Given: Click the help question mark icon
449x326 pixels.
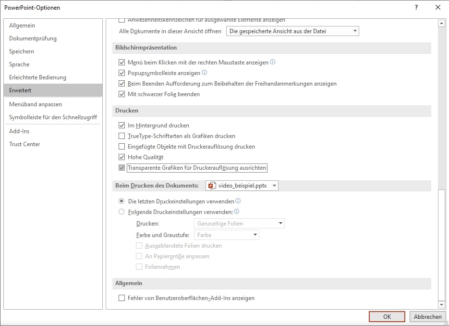Looking at the screenshot, I should pos(416,8).
